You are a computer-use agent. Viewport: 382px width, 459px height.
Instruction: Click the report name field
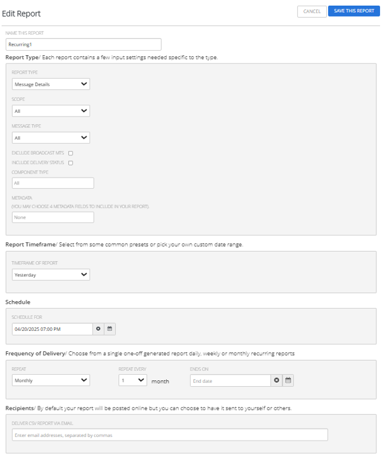pyautogui.click(x=83, y=44)
